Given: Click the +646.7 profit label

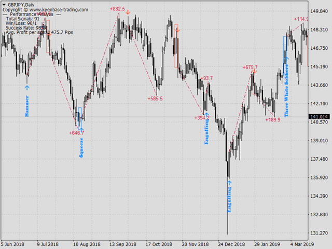Looking at the screenshot, I should 76,133.
